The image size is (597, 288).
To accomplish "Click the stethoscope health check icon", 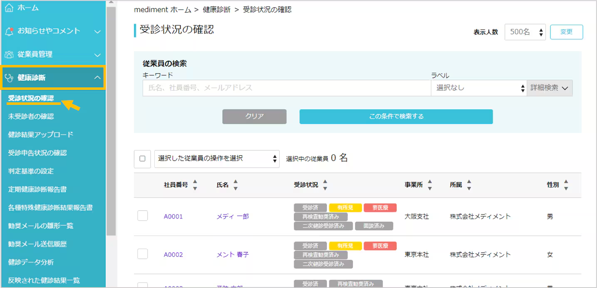I will tap(9, 78).
